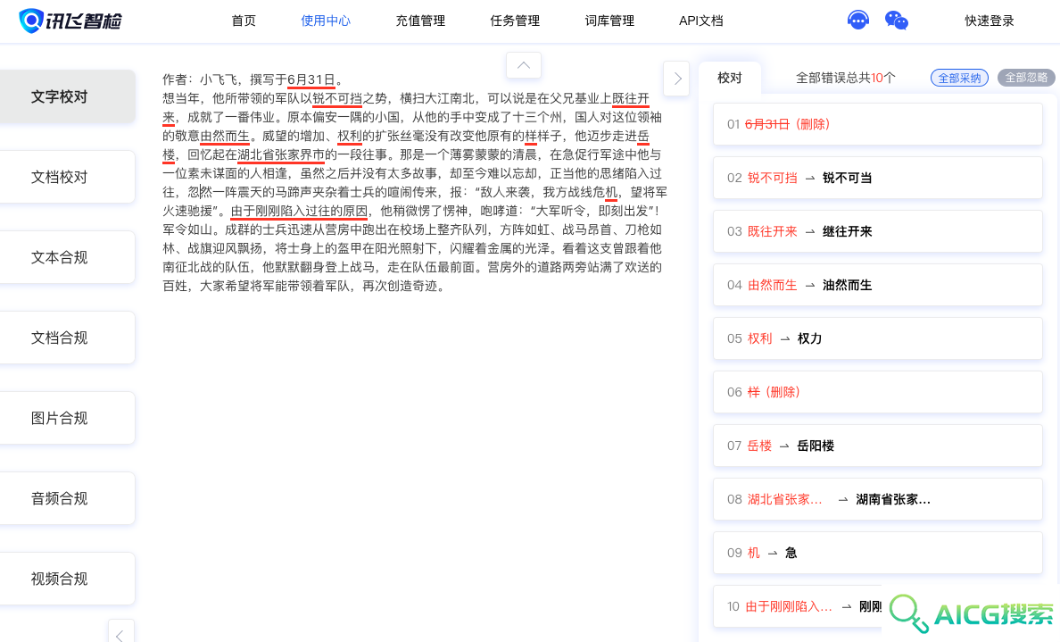Click 快速登录 link
The height and width of the screenshot is (642, 1060).
[989, 21]
